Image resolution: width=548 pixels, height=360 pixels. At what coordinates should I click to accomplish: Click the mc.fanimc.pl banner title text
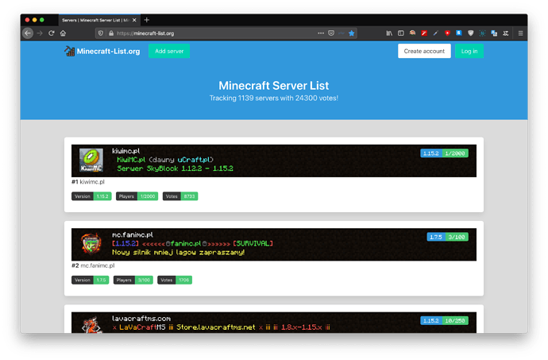point(133,234)
